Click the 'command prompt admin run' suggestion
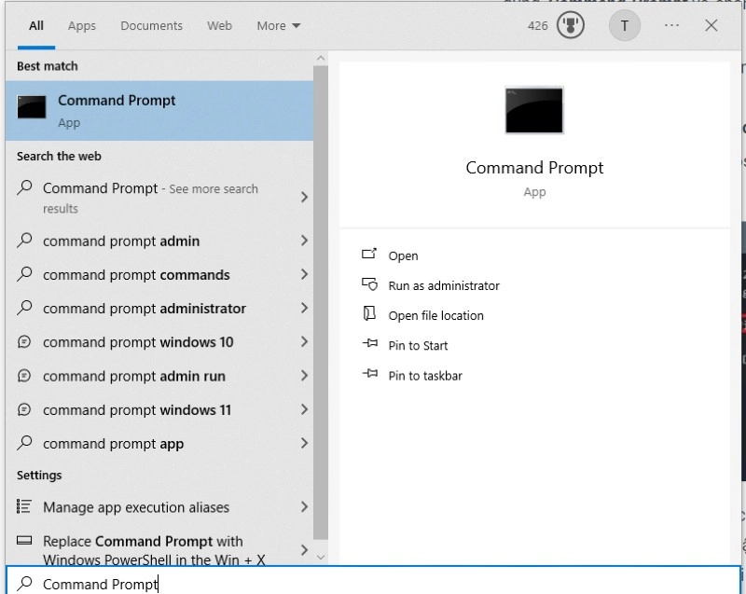Screen dimensions: 746x594 click(x=159, y=376)
